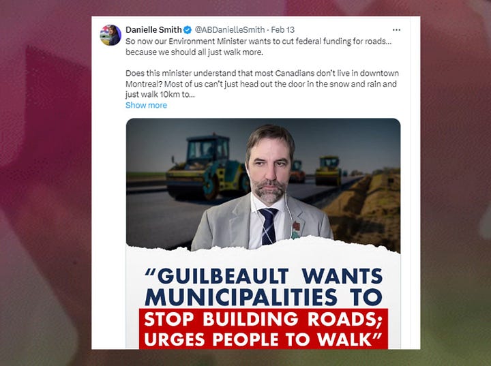Click the red "STOP BUILDING ROADS;" banner
The width and height of the screenshot is (491, 366).
[x=264, y=319]
